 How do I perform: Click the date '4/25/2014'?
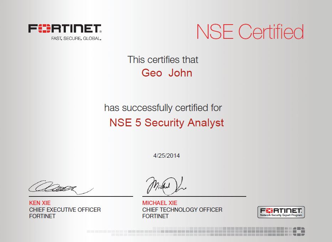pos(167,156)
